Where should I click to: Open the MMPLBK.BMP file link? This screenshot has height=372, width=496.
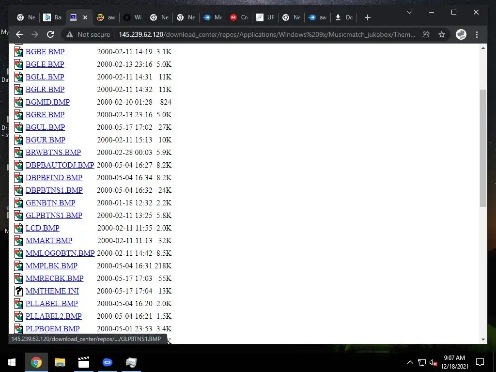point(51,266)
